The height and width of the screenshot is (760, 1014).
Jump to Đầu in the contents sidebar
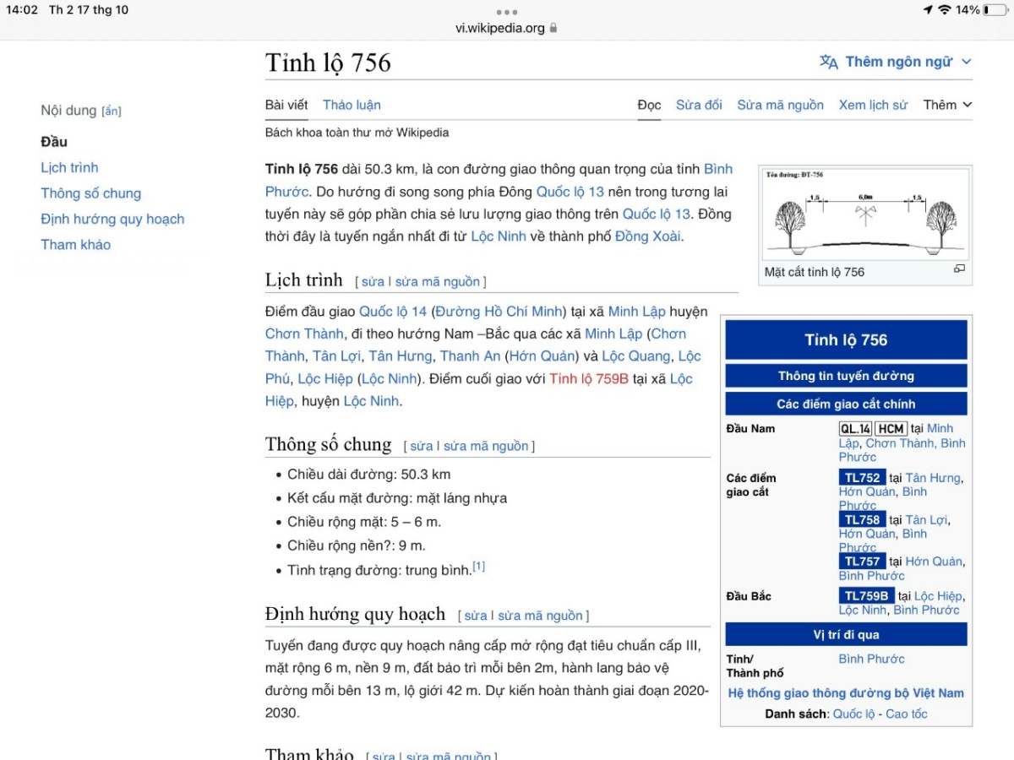click(x=54, y=142)
